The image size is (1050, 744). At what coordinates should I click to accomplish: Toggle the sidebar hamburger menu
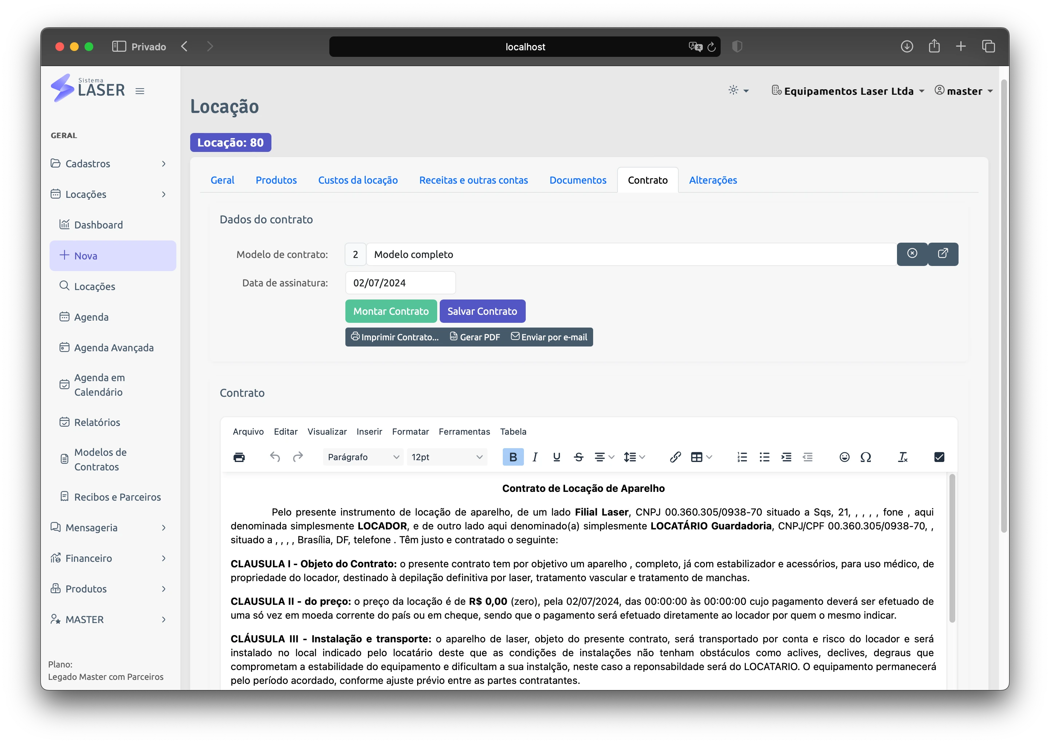pyautogui.click(x=140, y=91)
